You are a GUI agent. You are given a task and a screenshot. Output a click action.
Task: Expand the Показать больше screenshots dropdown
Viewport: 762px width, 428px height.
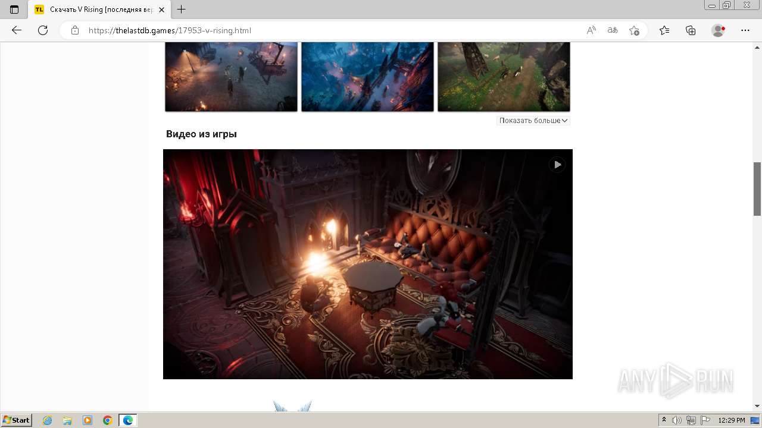[x=533, y=121]
